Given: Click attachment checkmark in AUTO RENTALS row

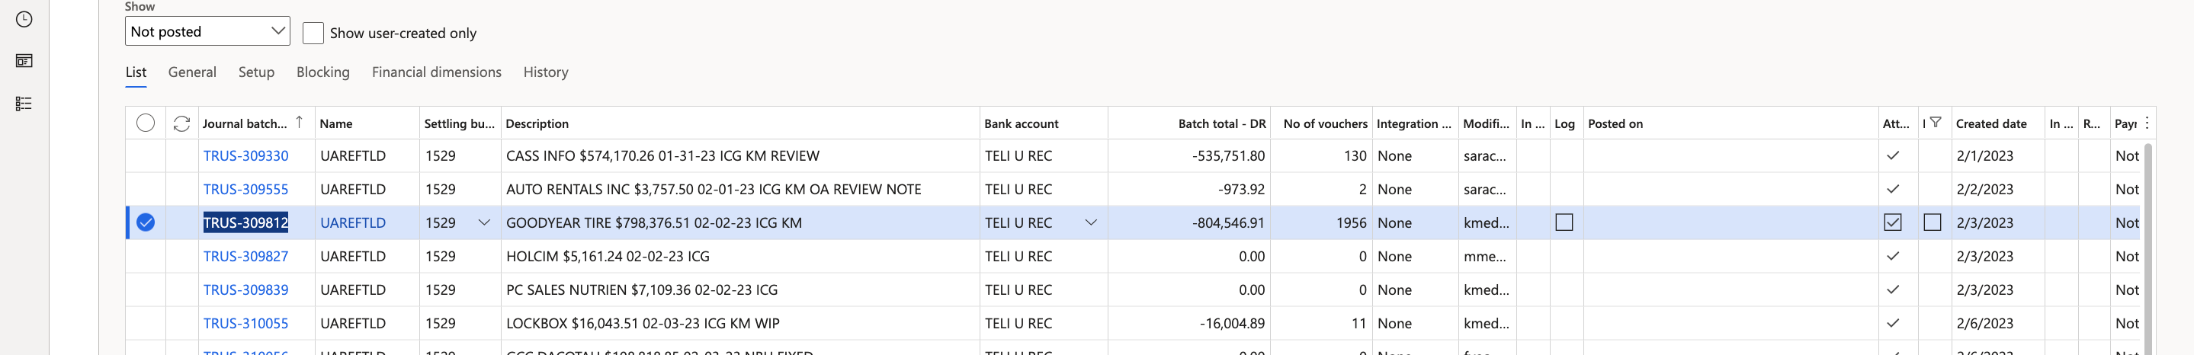Looking at the screenshot, I should (1892, 189).
